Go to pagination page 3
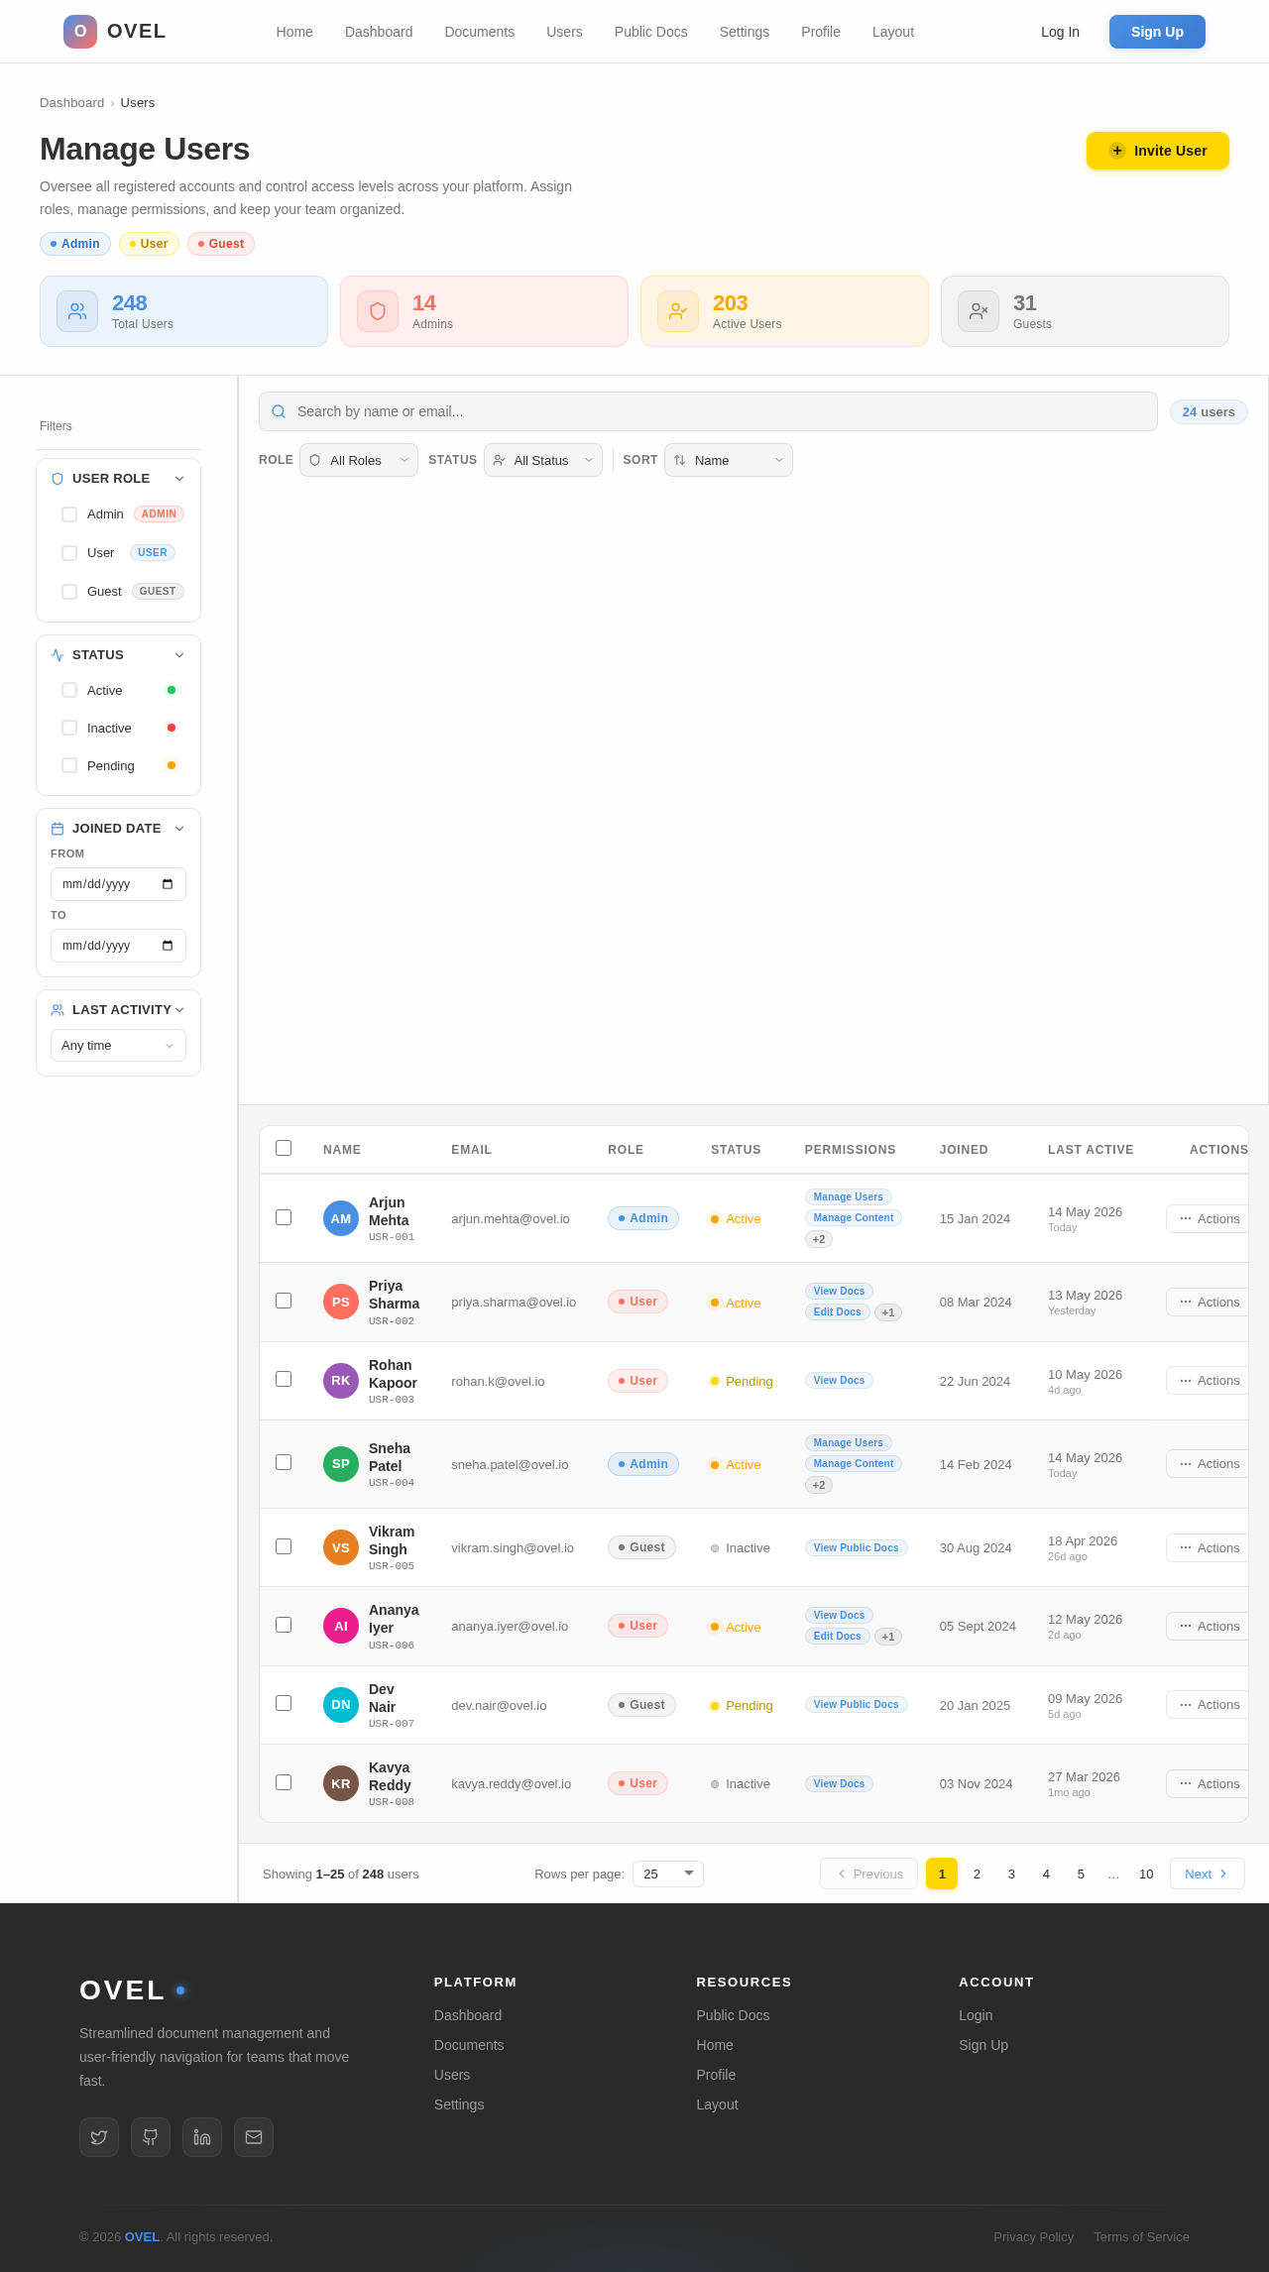The height and width of the screenshot is (2272, 1269). (1011, 1874)
